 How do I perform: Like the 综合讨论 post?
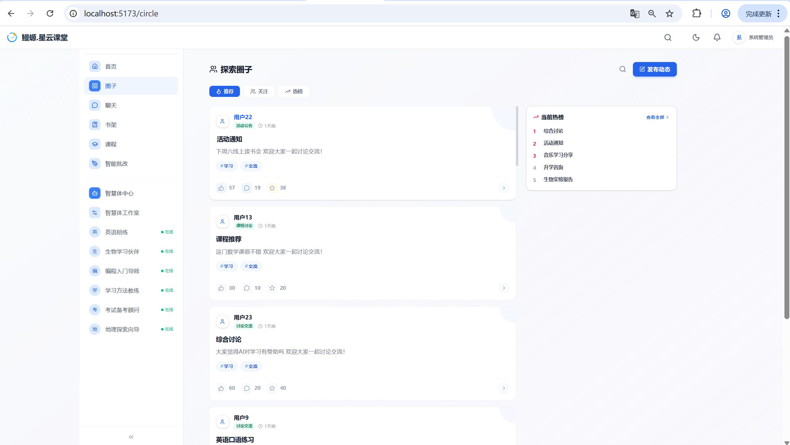coord(221,388)
